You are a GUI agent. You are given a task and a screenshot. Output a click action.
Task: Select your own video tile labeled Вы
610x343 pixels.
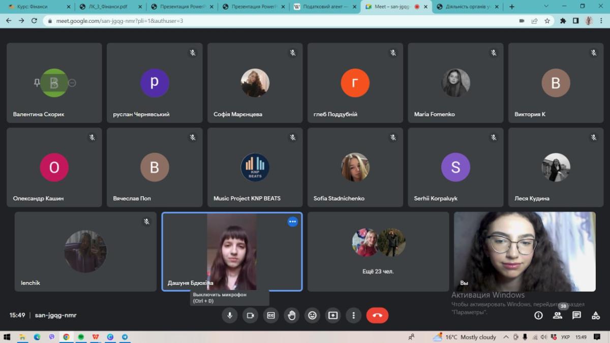(x=525, y=252)
